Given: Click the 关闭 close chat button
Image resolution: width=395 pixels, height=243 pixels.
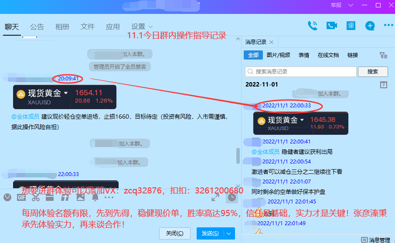Looking at the screenshot, I should click(175, 233).
